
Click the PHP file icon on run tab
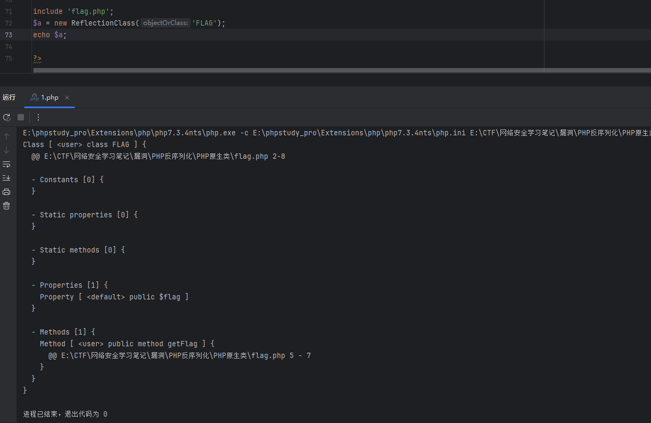tap(35, 97)
